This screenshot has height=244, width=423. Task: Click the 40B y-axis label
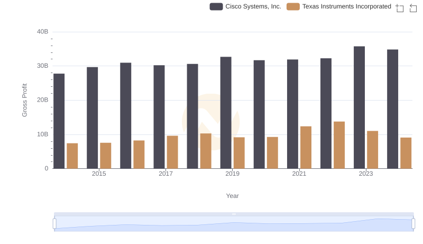click(x=43, y=32)
